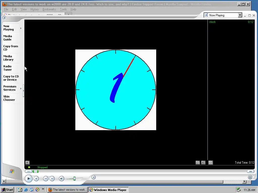The width and height of the screenshot is (258, 193).
Task: Open Firefox History menu
Action: tap(35, 9)
